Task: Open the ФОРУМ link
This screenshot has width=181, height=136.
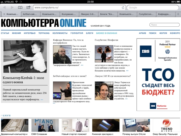Action: click(x=163, y=33)
